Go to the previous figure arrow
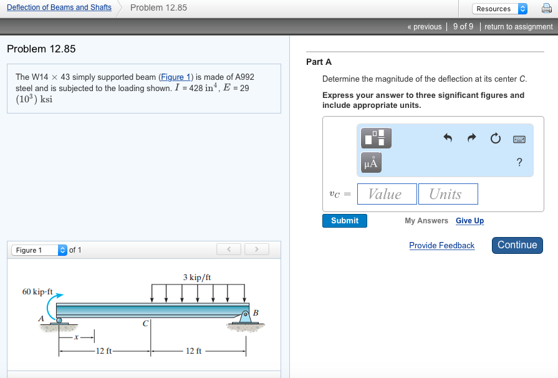This screenshot has height=378, width=558. 229,250
